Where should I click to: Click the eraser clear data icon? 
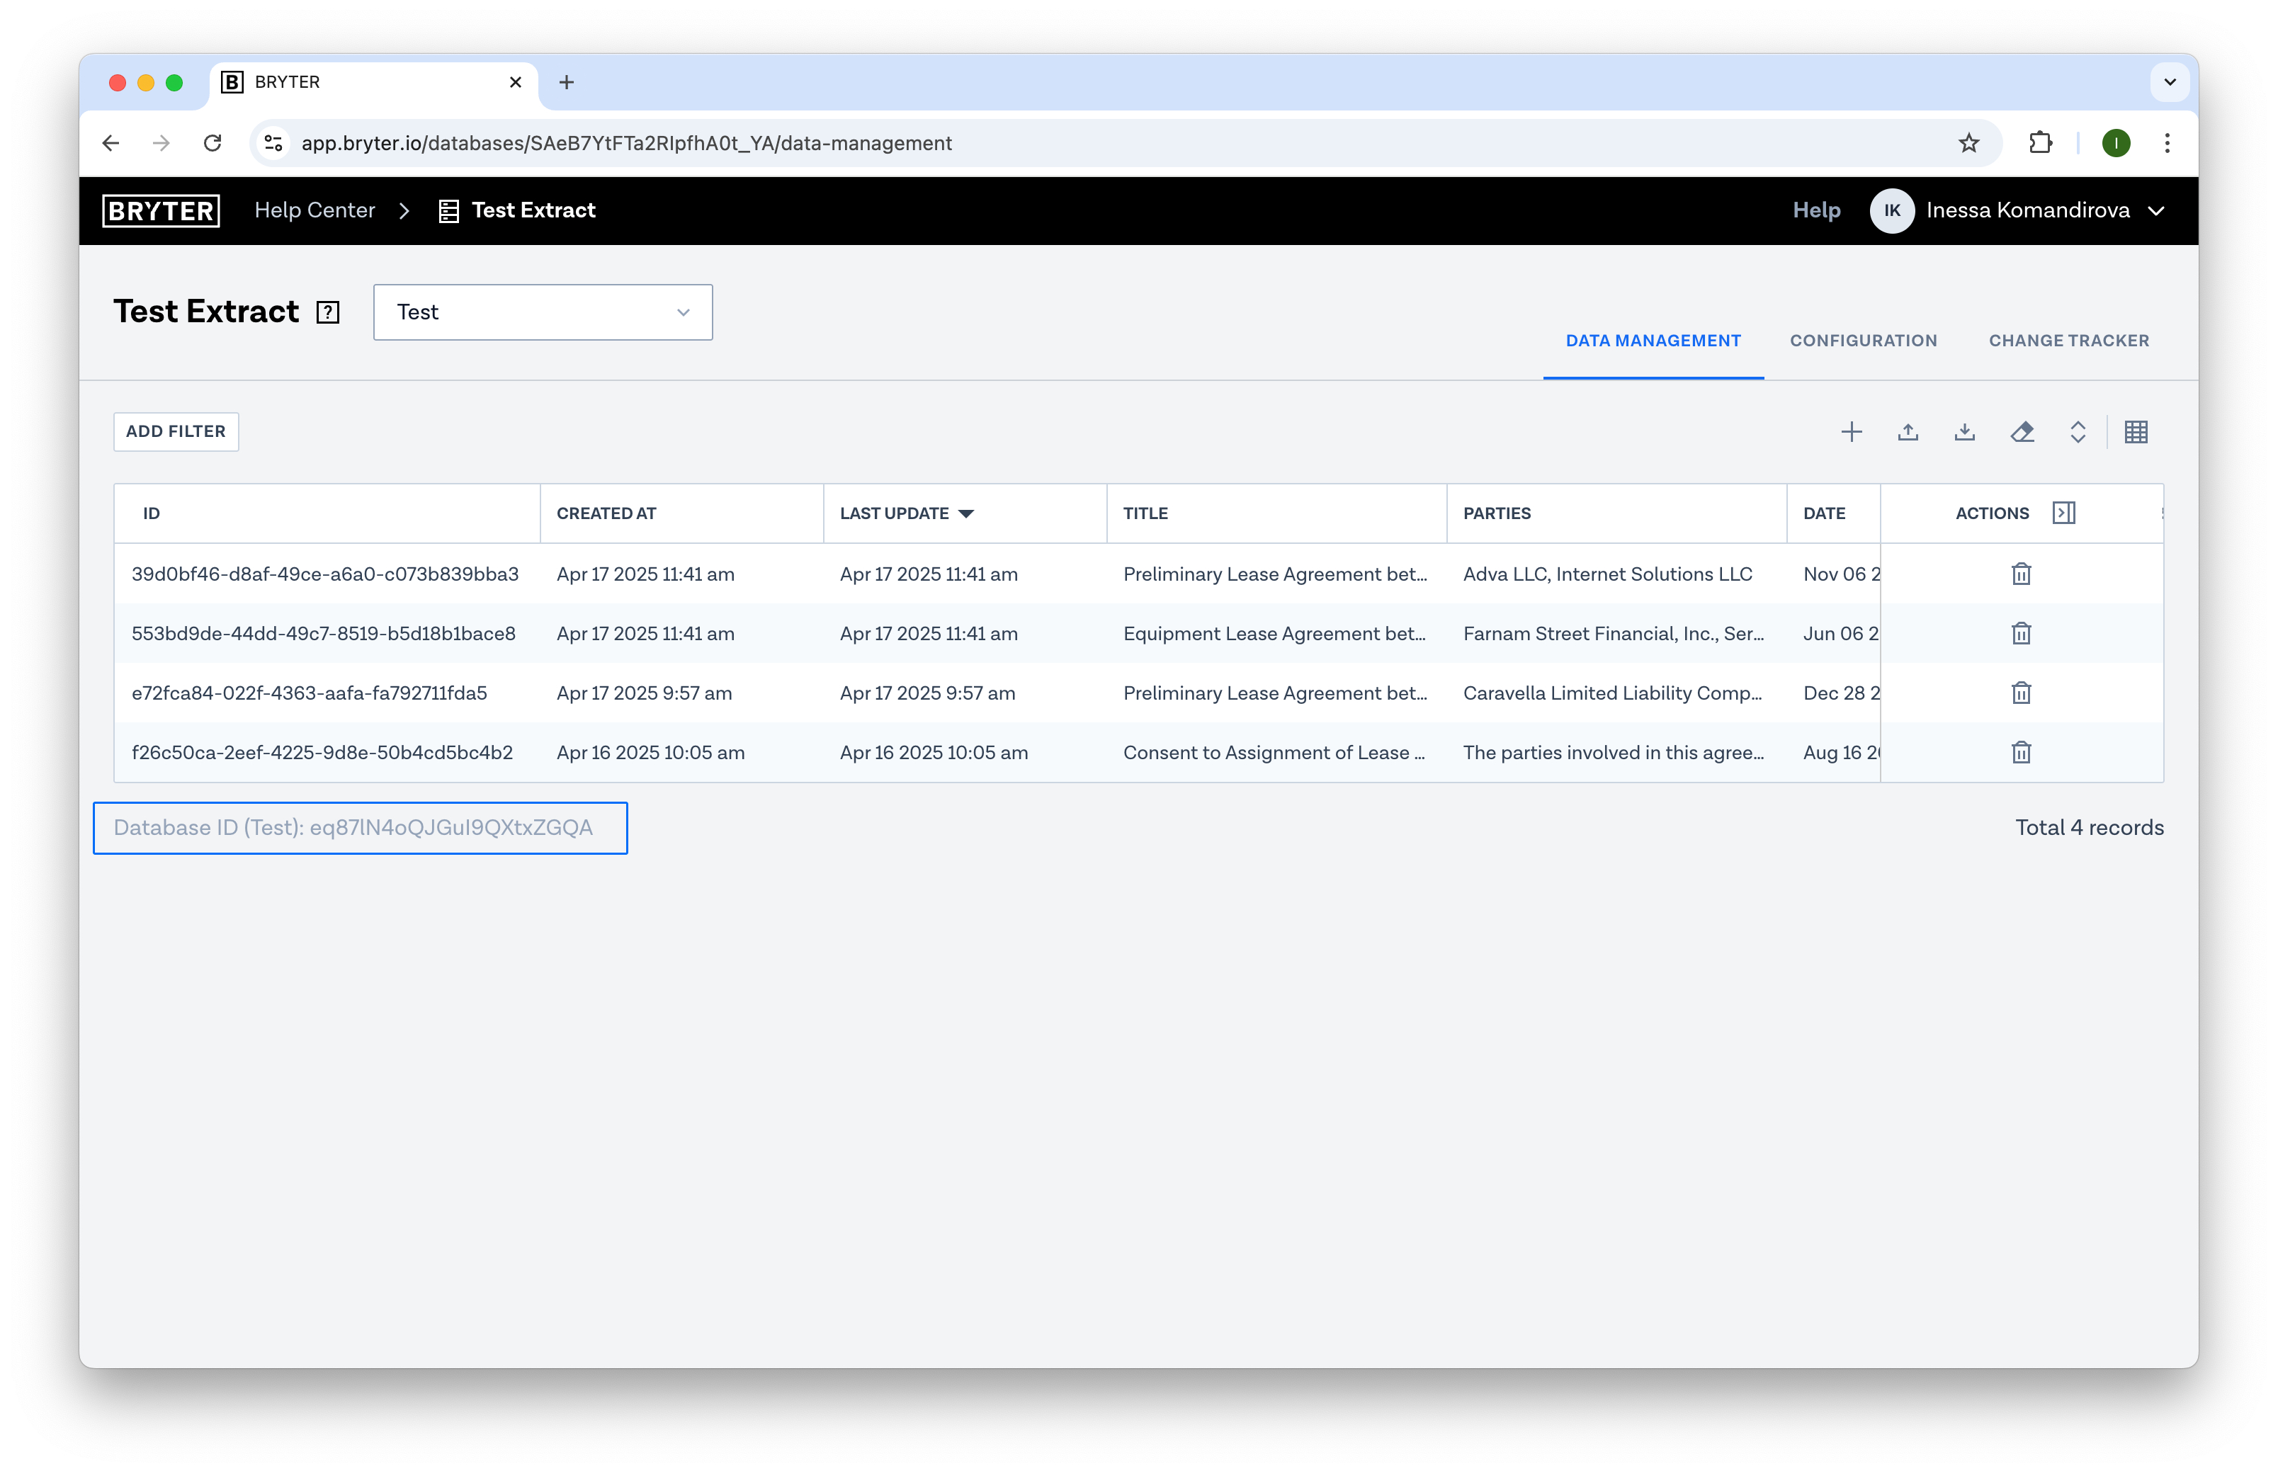click(2021, 431)
